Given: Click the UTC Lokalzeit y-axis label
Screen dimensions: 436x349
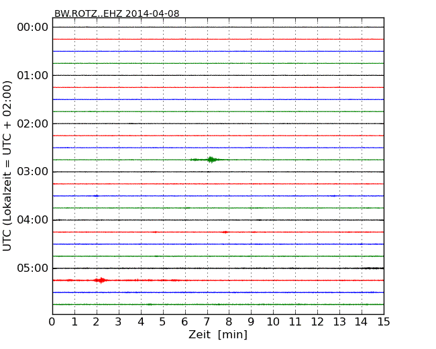Looking at the screenshot, I should (x=7, y=166).
